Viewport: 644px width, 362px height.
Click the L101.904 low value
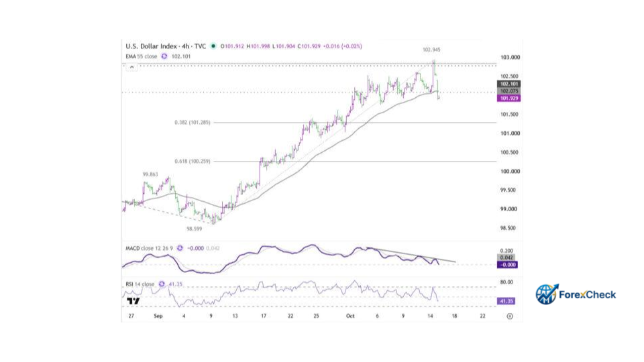(284, 46)
